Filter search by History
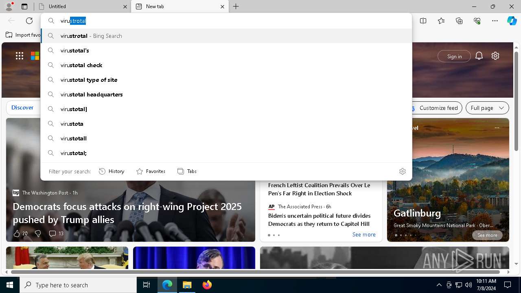The image size is (521, 293). (x=112, y=171)
